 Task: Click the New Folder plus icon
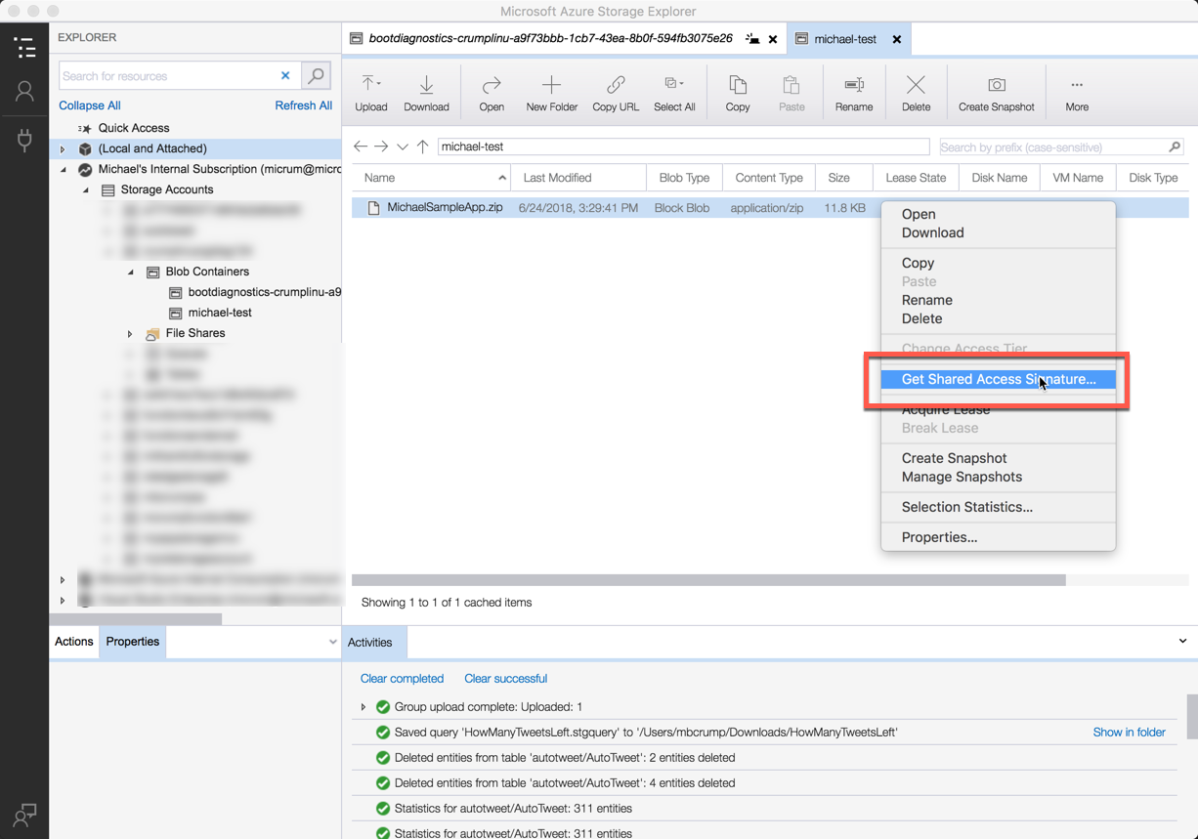[551, 86]
